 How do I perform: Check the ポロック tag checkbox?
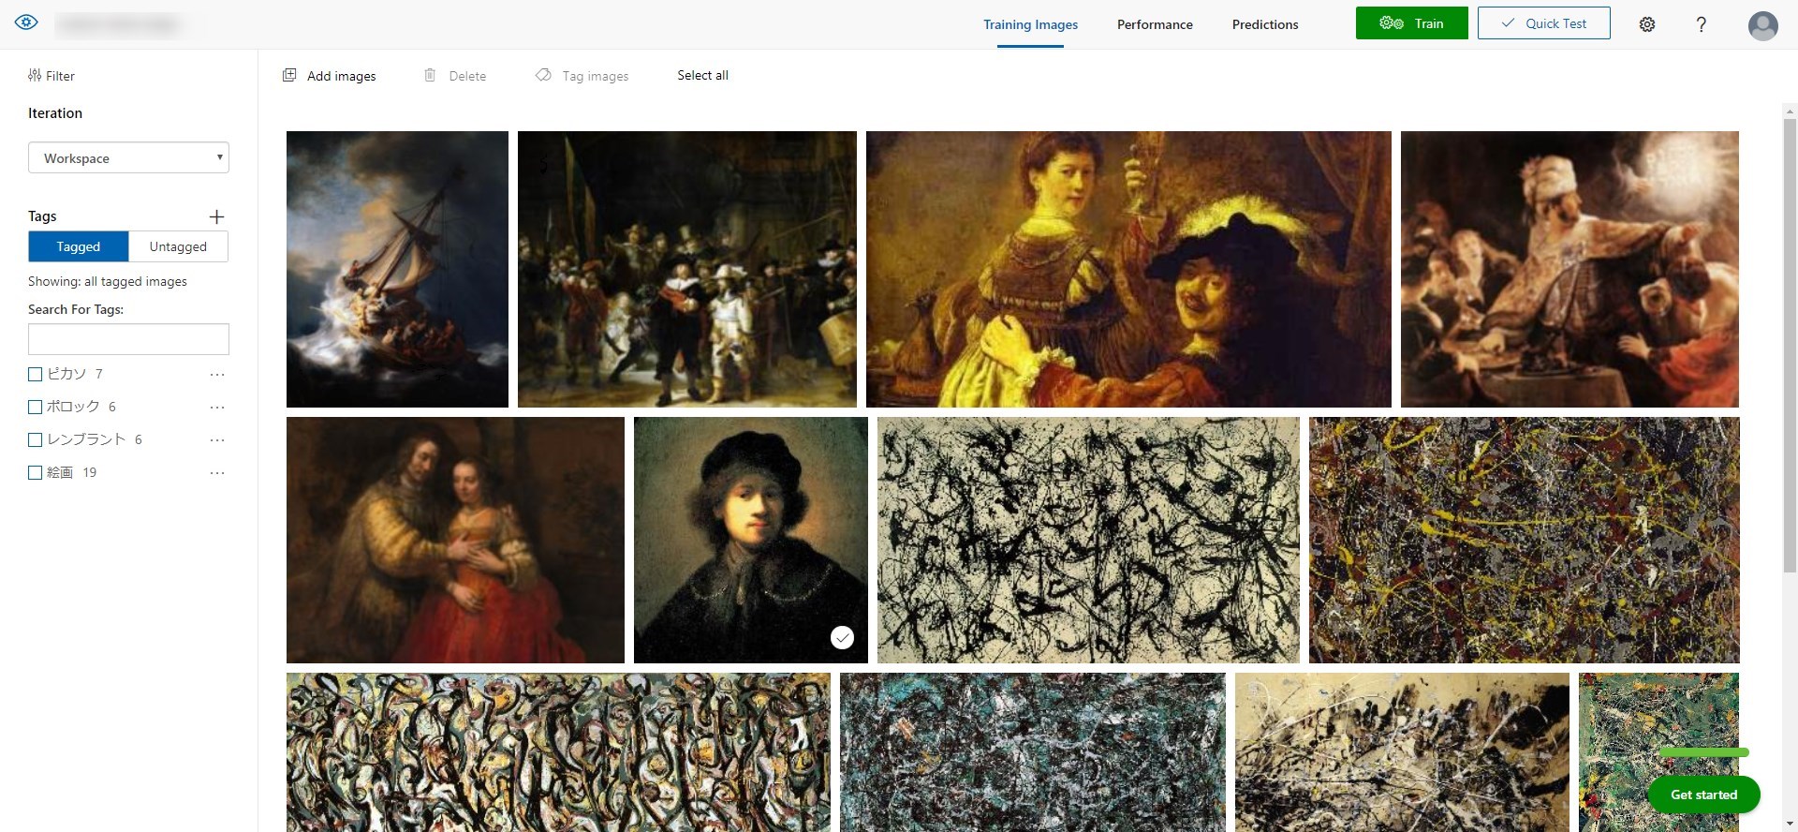click(36, 408)
